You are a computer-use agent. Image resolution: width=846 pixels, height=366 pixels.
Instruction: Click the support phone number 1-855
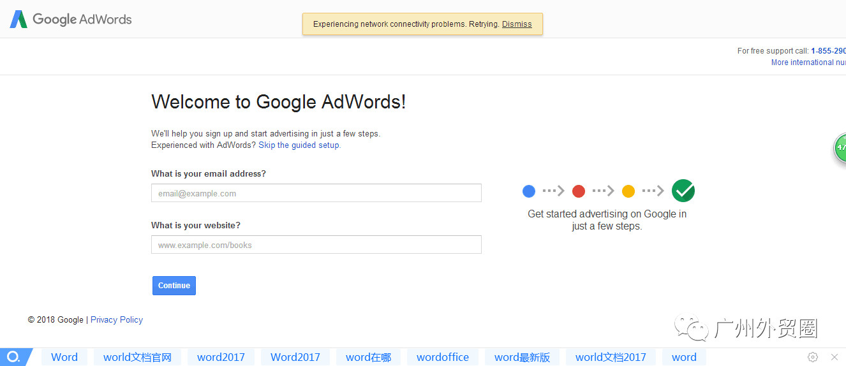click(x=828, y=51)
